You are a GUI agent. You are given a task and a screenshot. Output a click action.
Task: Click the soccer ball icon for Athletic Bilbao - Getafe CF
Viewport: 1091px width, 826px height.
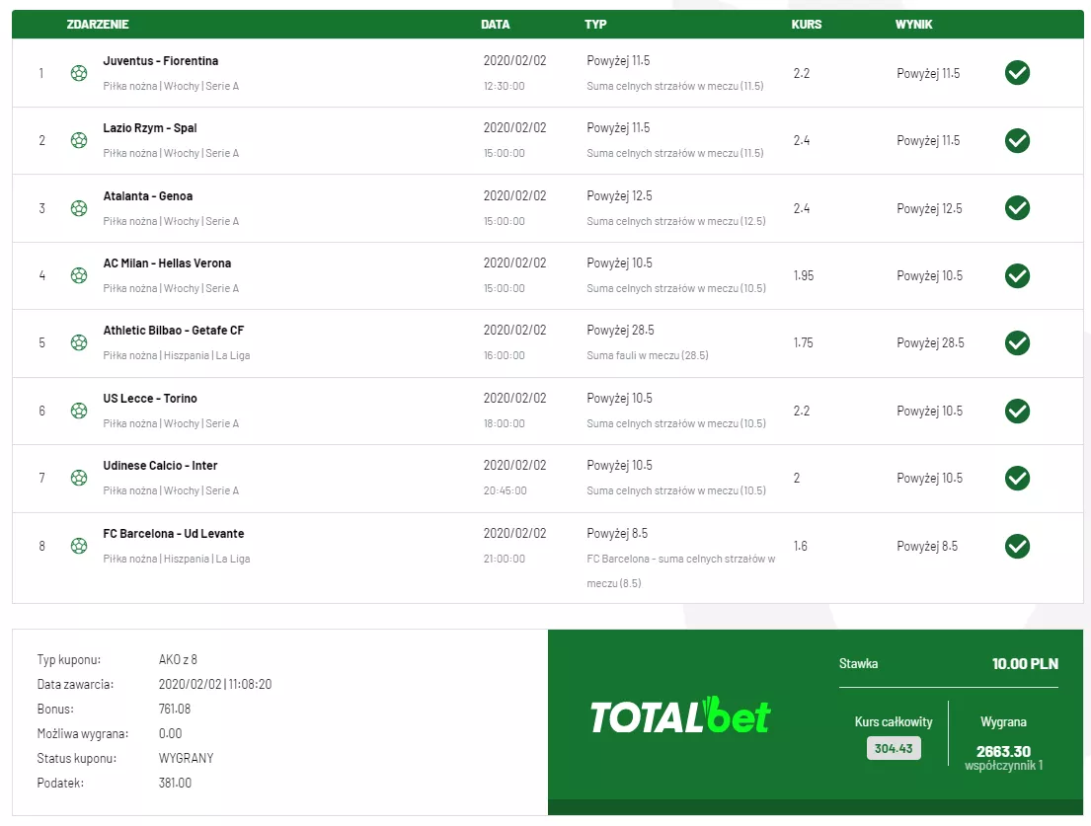[79, 342]
